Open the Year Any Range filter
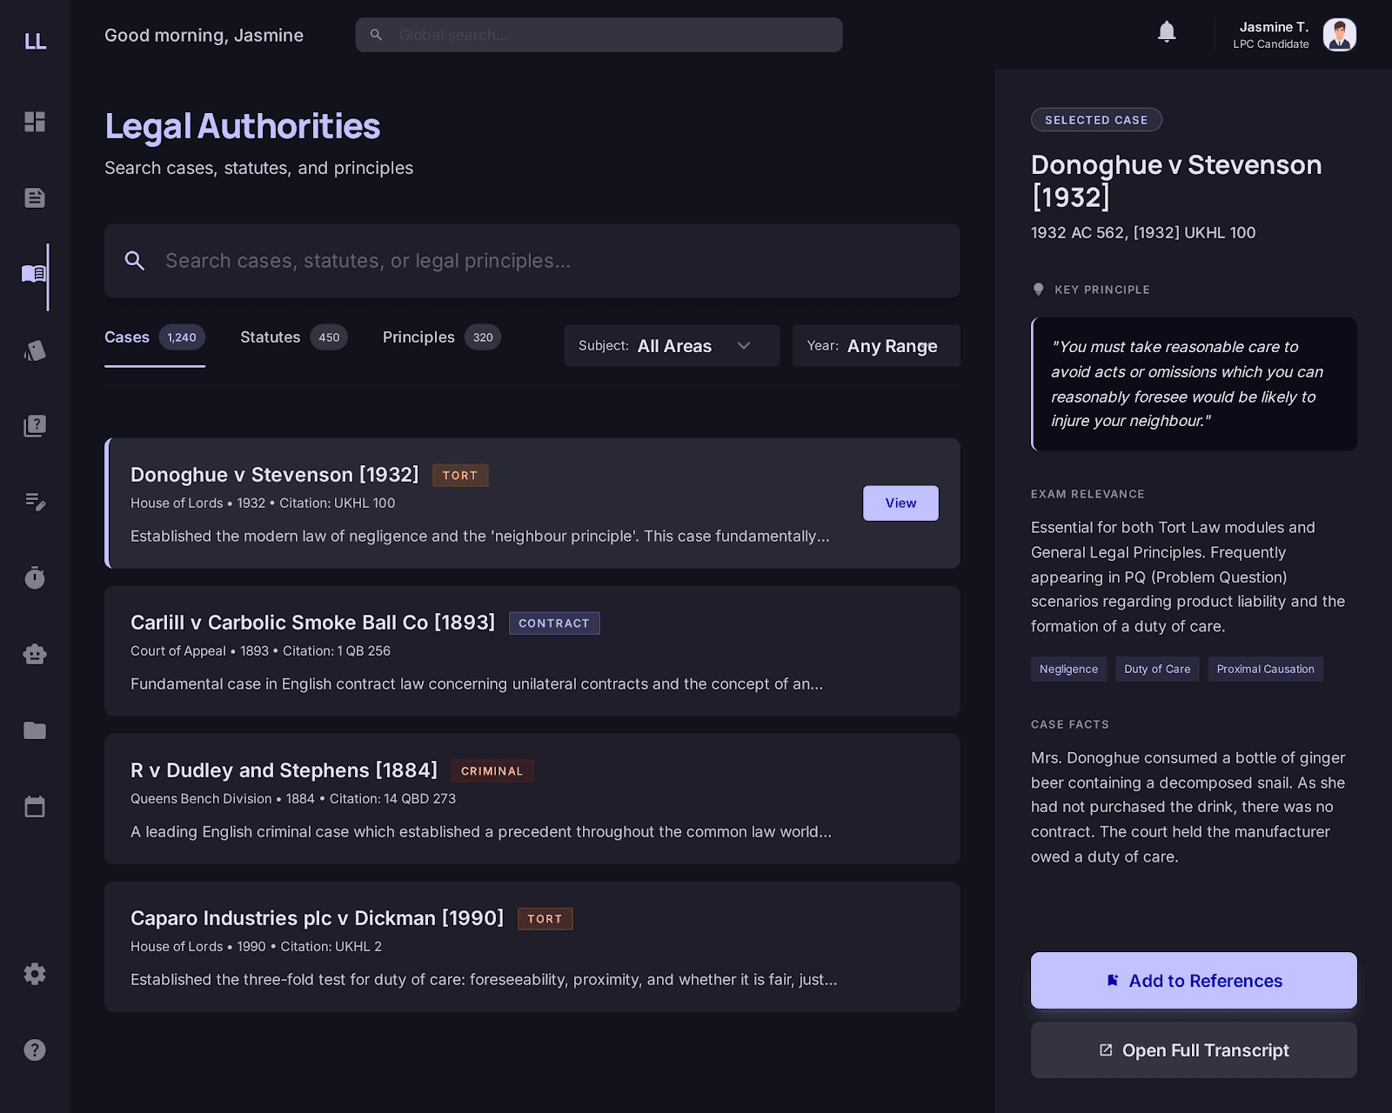This screenshot has width=1392, height=1113. click(875, 346)
